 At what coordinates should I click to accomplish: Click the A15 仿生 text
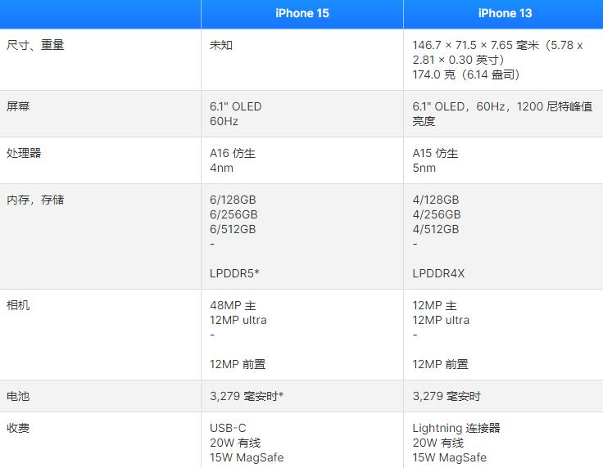(435, 153)
